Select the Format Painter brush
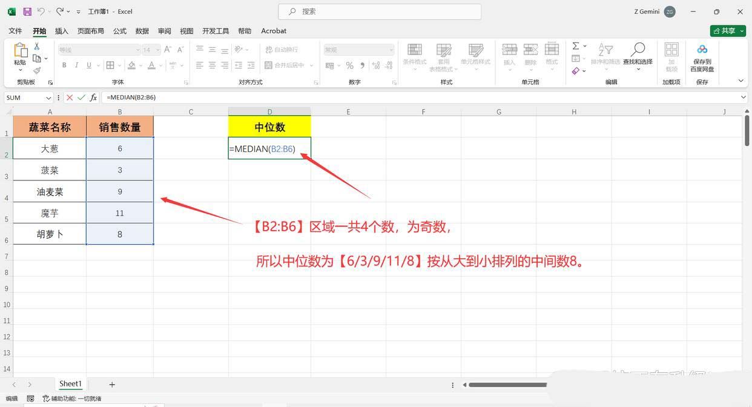 [x=36, y=71]
